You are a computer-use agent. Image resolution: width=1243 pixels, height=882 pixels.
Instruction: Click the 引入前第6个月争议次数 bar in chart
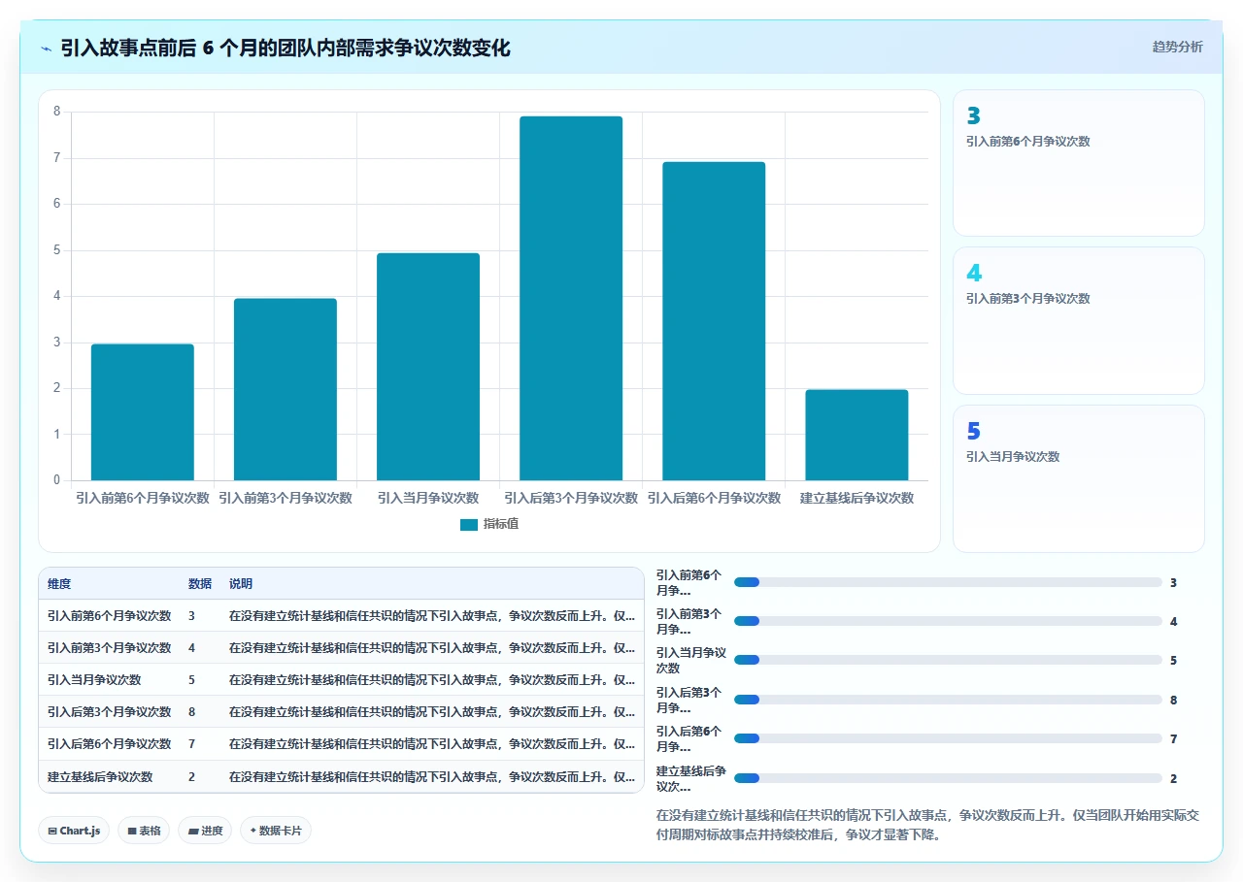coord(143,412)
